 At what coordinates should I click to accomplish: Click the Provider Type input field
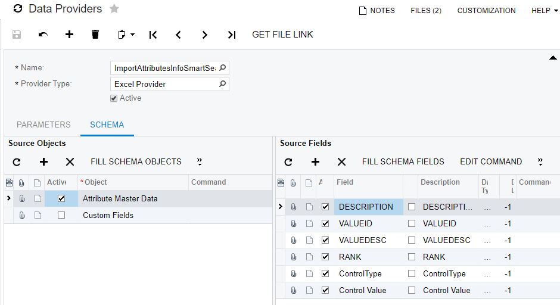click(164, 84)
